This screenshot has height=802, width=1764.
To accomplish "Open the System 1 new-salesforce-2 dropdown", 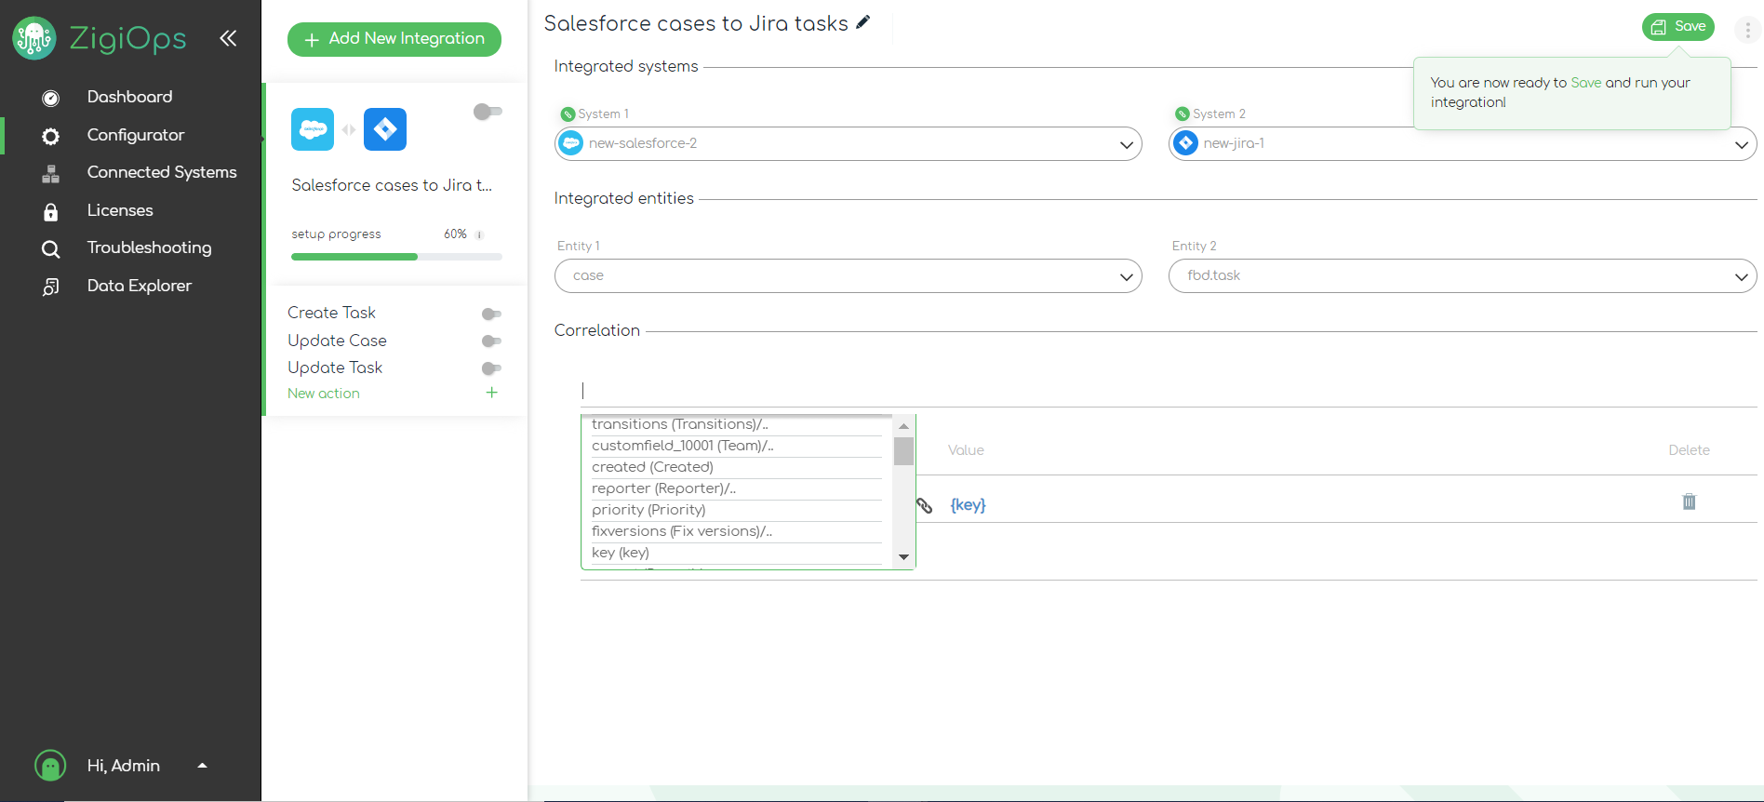I will point(849,144).
